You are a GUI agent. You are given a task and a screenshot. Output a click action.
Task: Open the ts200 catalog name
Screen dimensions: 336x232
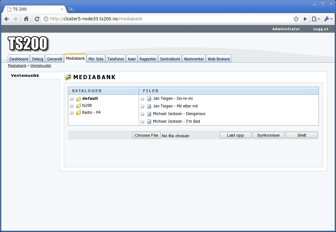point(87,106)
